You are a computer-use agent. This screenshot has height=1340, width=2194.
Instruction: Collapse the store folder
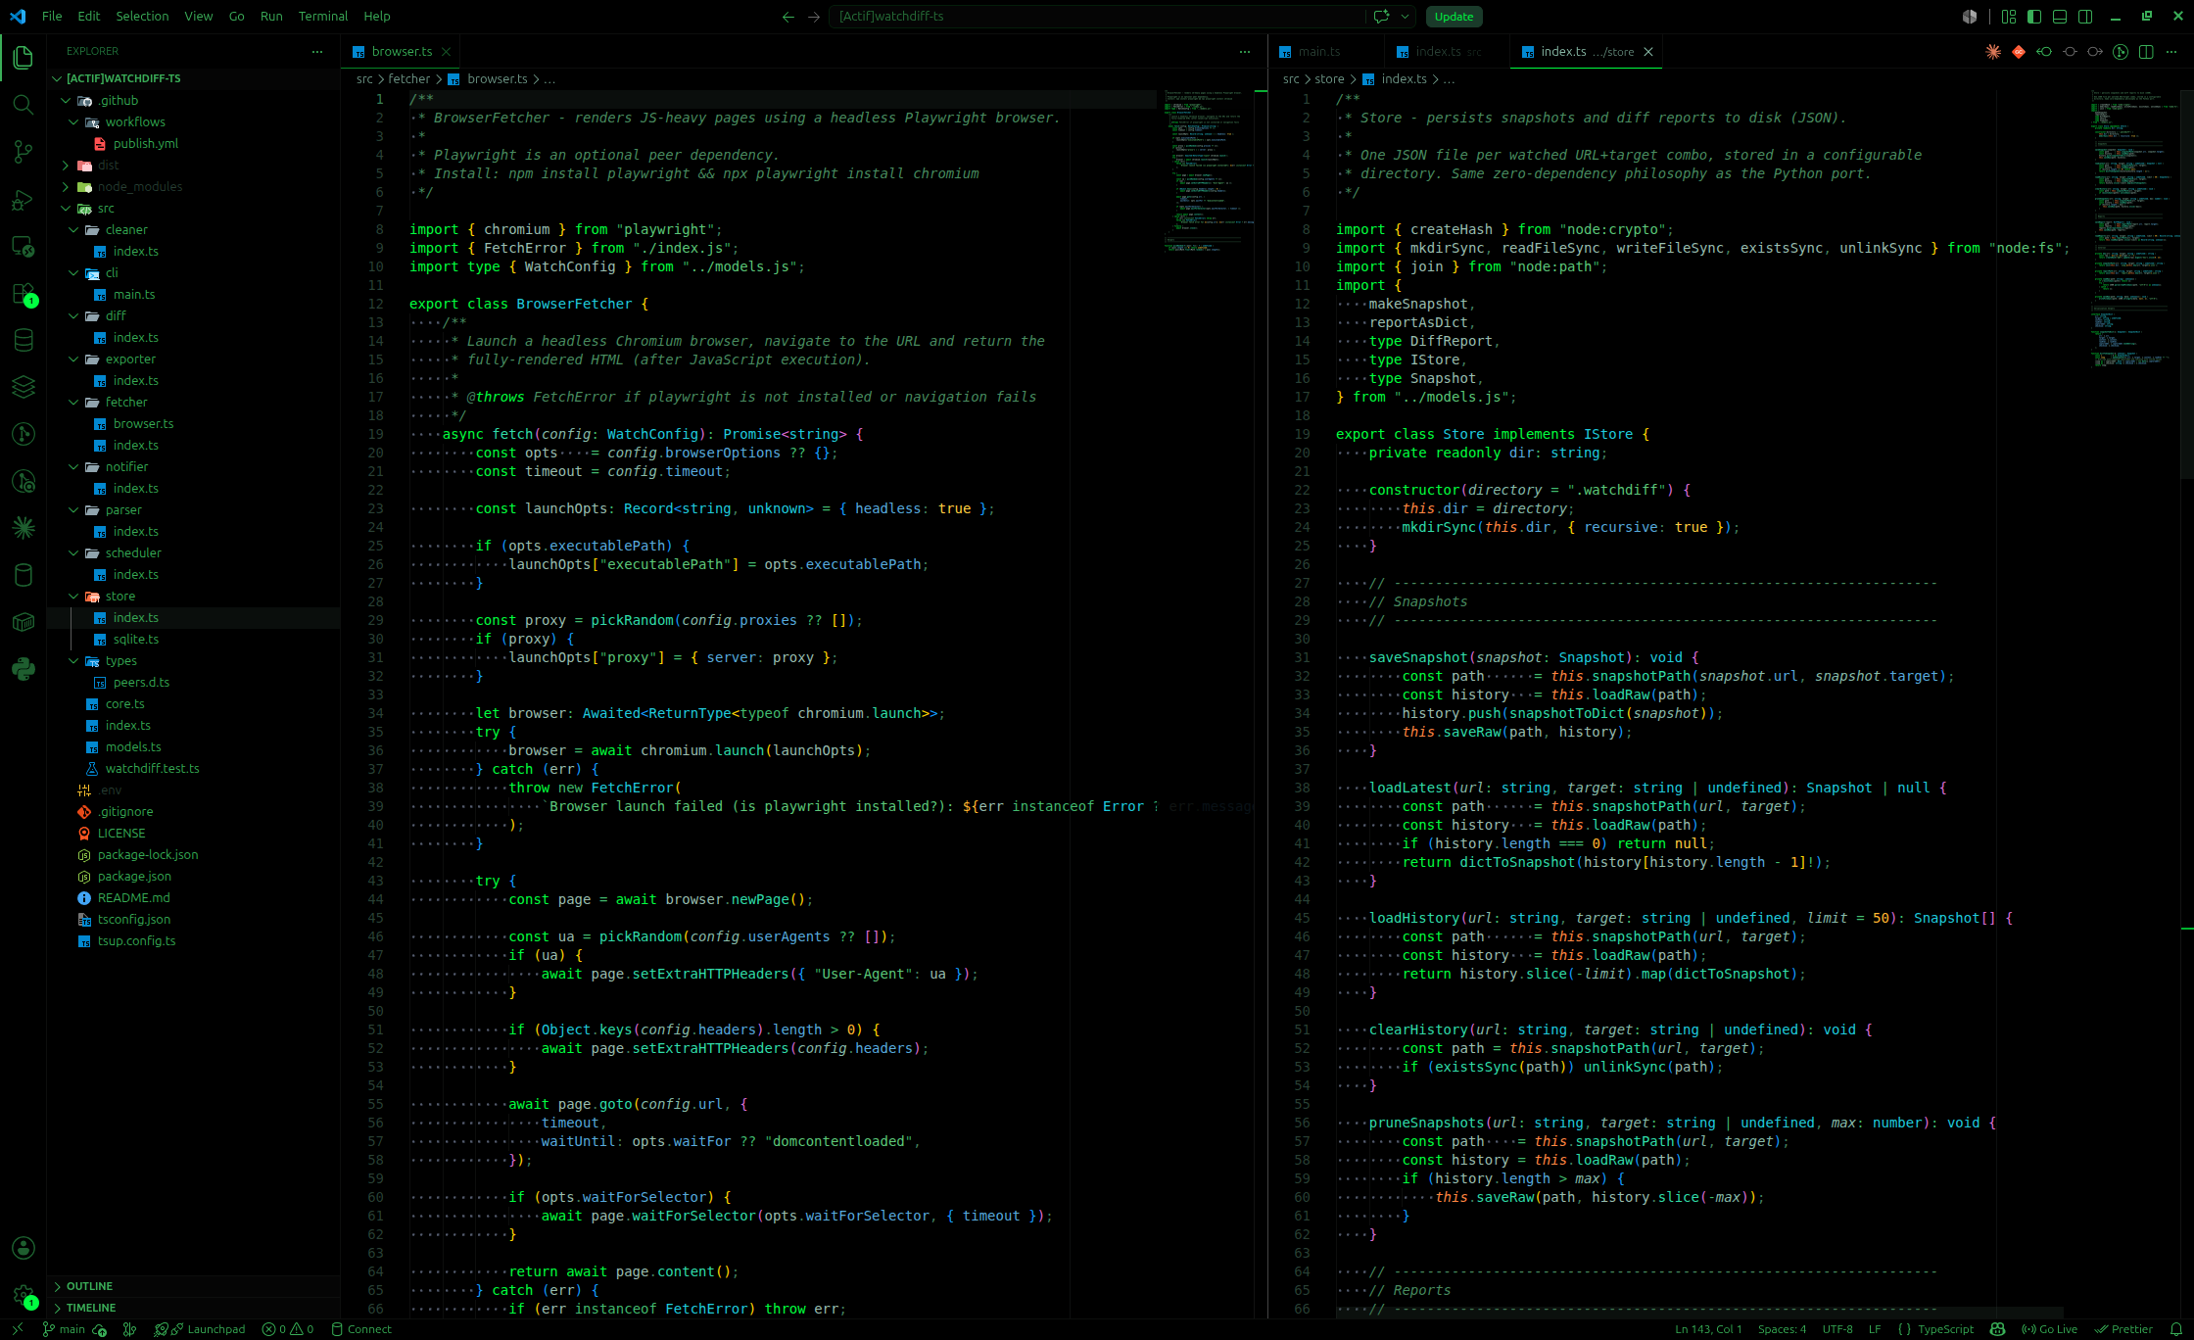pyautogui.click(x=194, y=596)
